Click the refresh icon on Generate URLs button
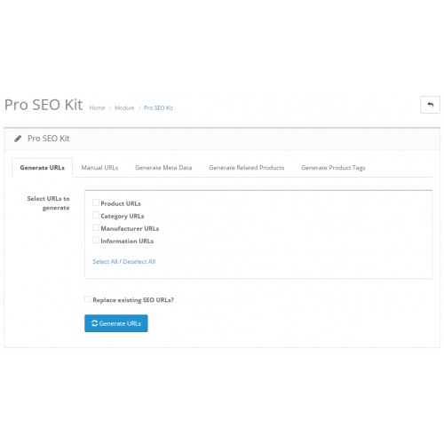The height and width of the screenshot is (444, 444). pos(94,323)
